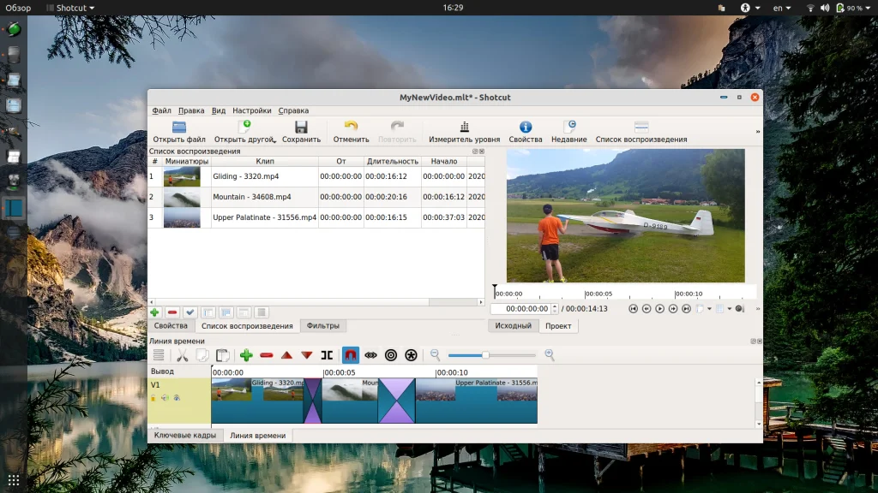Image resolution: width=878 pixels, height=493 pixels.
Task: Switch to the Проект player tab
Action: click(x=558, y=326)
